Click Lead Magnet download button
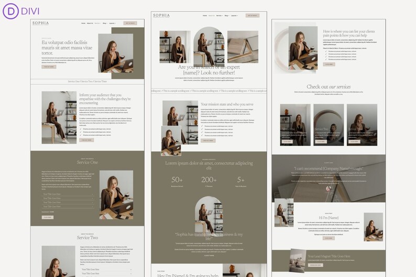Image resolution: width=416 pixels, height=277 pixels. pos(315,265)
